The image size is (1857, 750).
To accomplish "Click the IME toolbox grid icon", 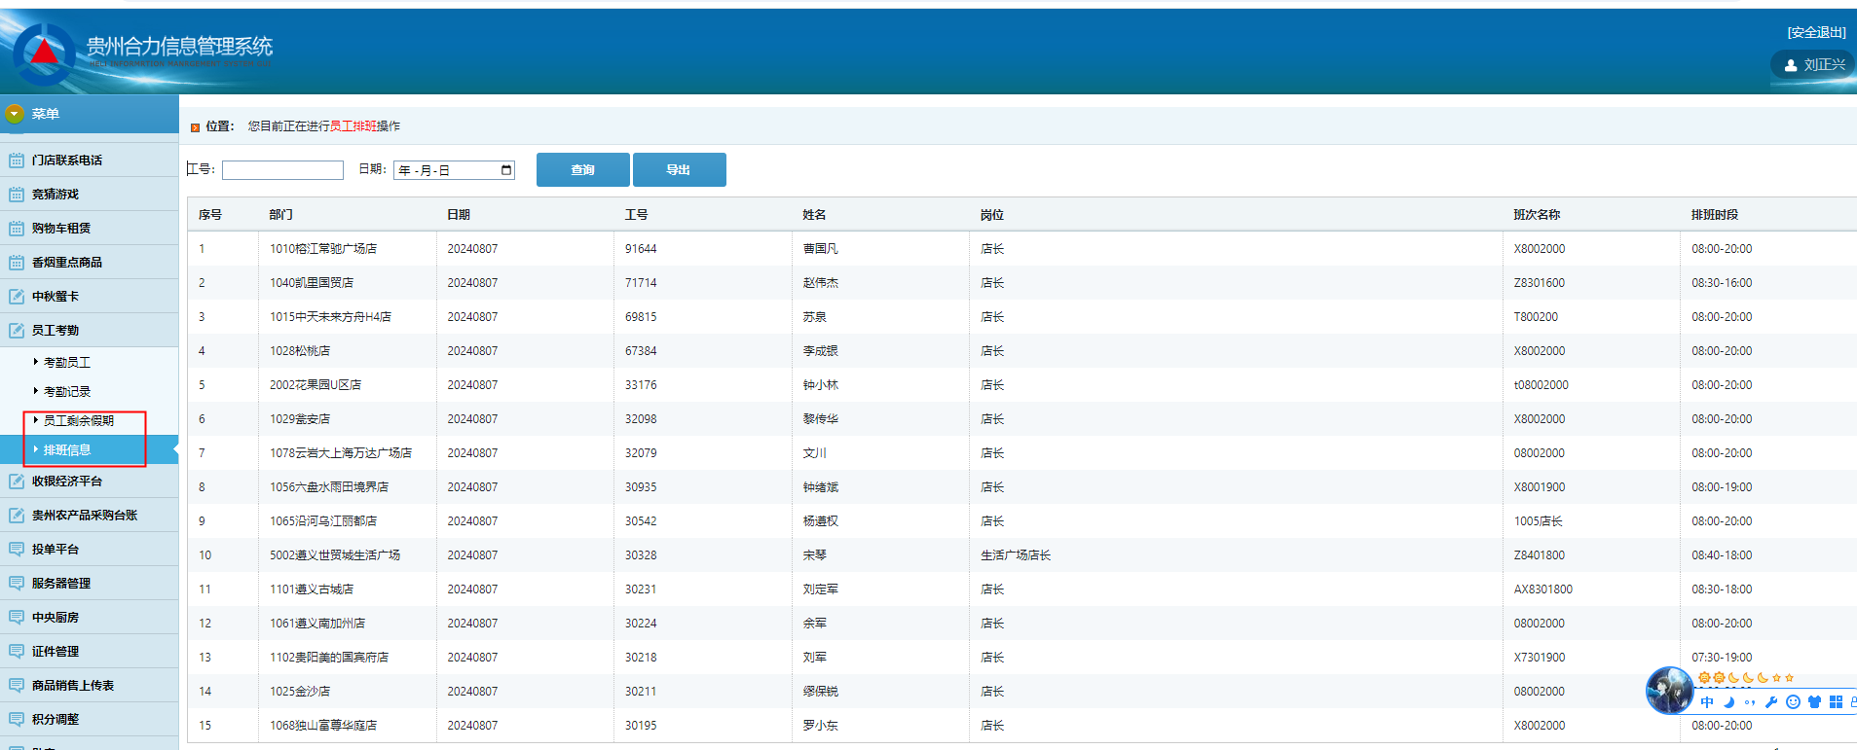I will pyautogui.click(x=1836, y=702).
